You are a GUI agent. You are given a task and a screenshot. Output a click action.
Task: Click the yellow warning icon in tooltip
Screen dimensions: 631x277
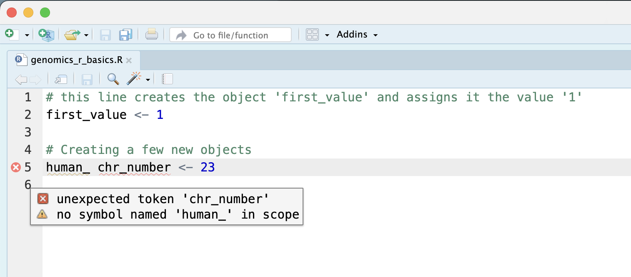[43, 214]
